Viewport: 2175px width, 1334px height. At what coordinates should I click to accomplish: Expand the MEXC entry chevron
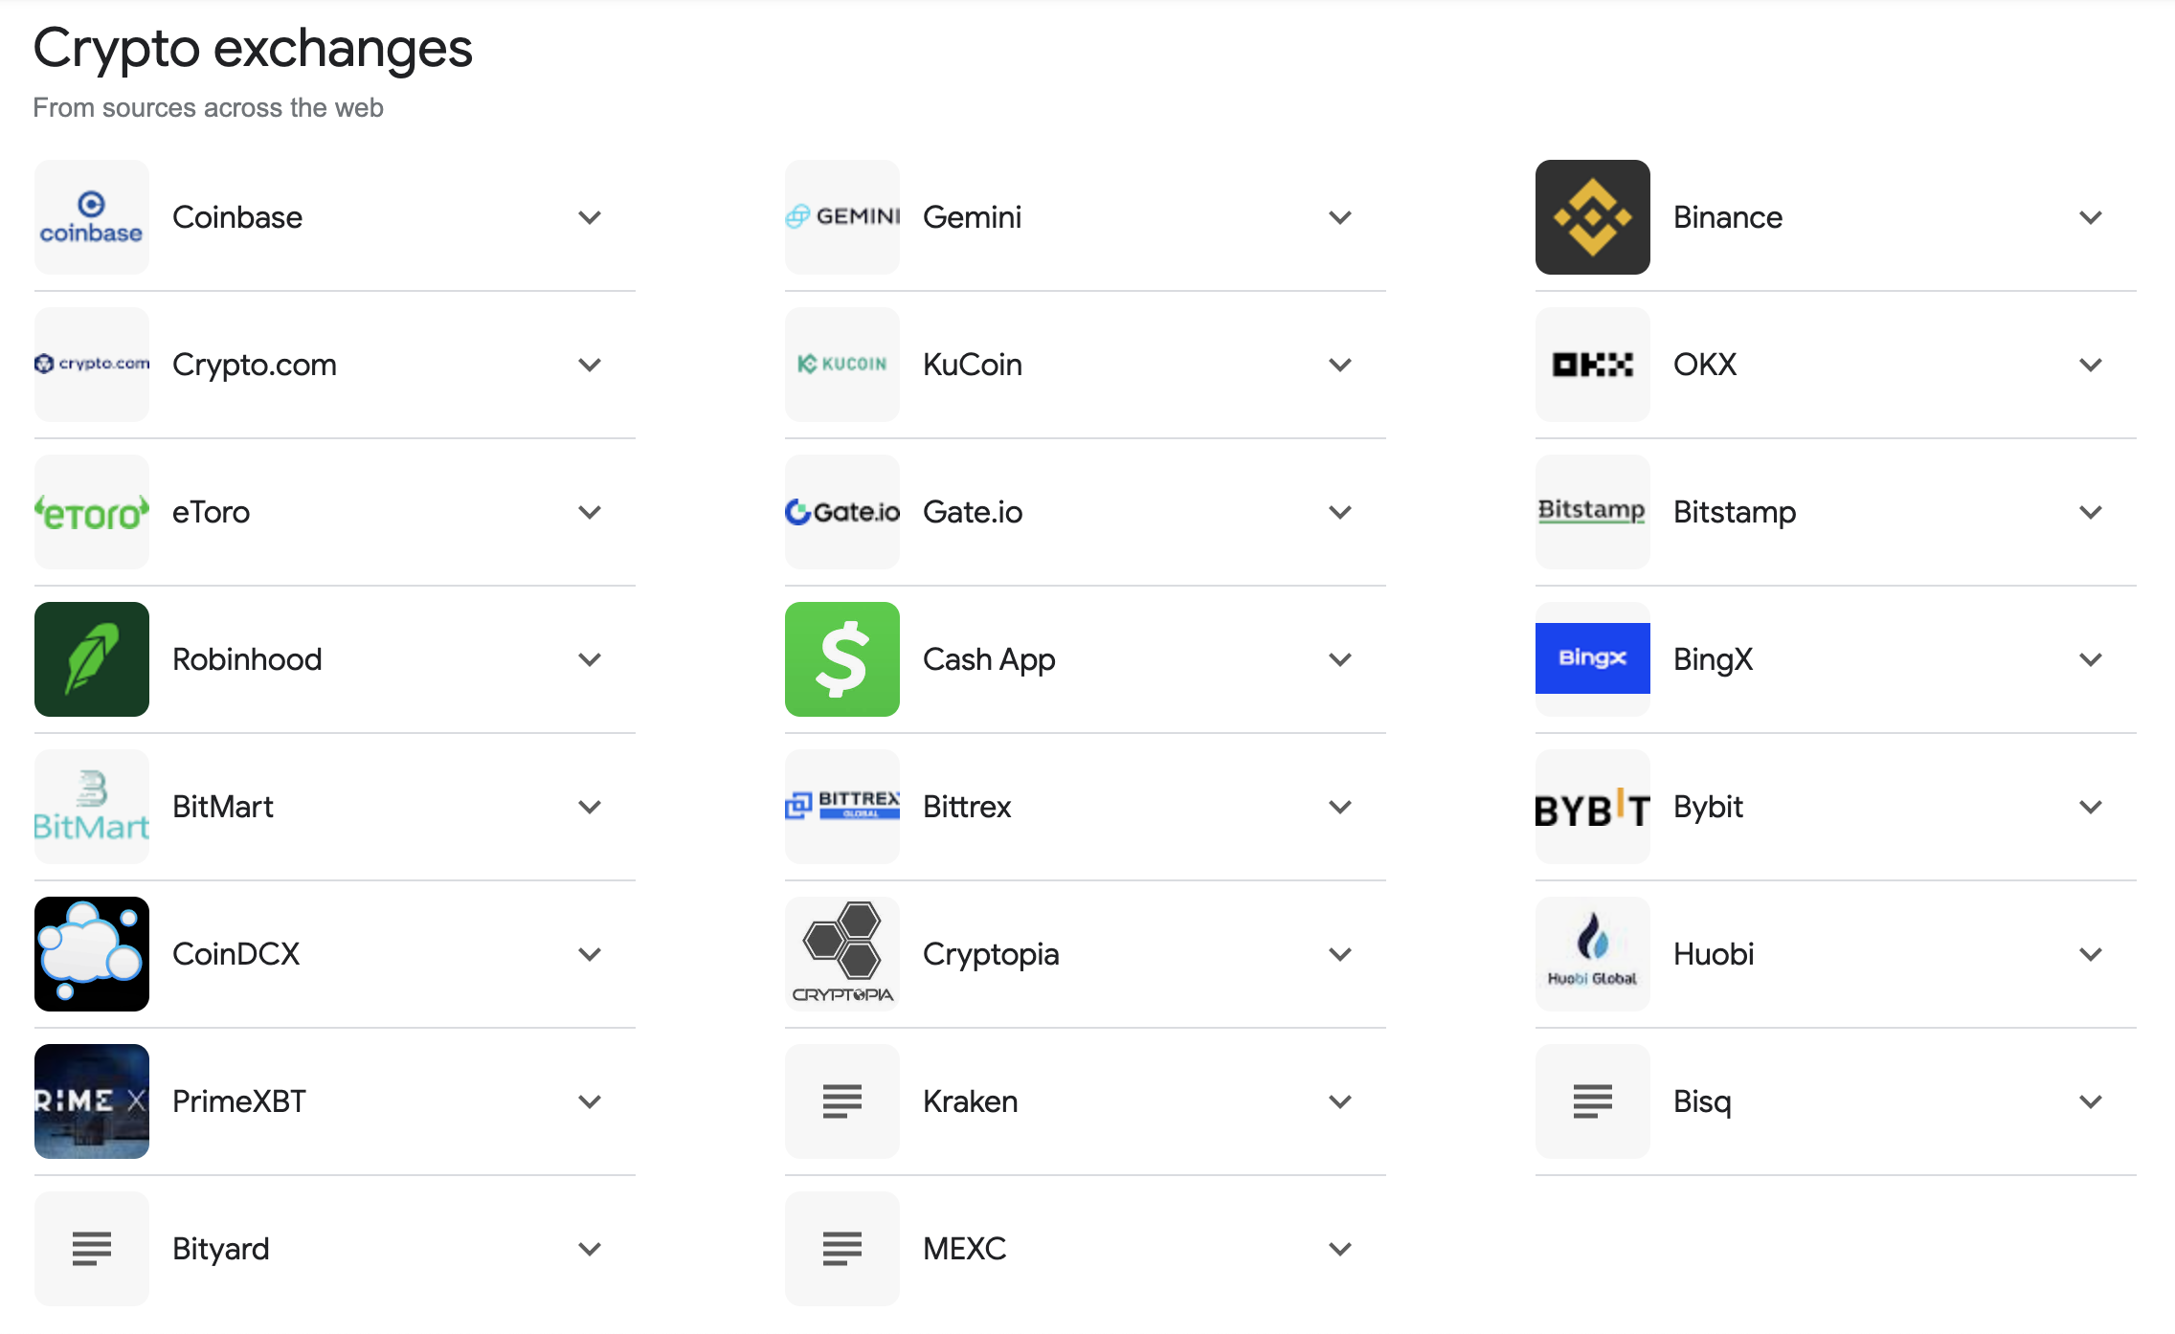coord(1340,1250)
